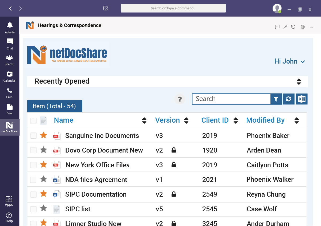Click the netDocShare logo banner
Screen dimensions: 321x226
pyautogui.click(x=67, y=55)
